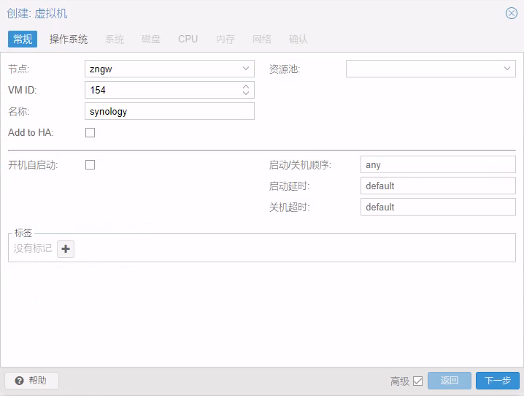The height and width of the screenshot is (396, 524).
Task: Switch to the 操作系统 tab
Action: coord(69,39)
